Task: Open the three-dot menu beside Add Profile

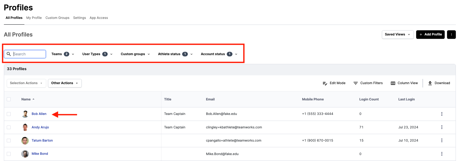Action: [x=451, y=34]
